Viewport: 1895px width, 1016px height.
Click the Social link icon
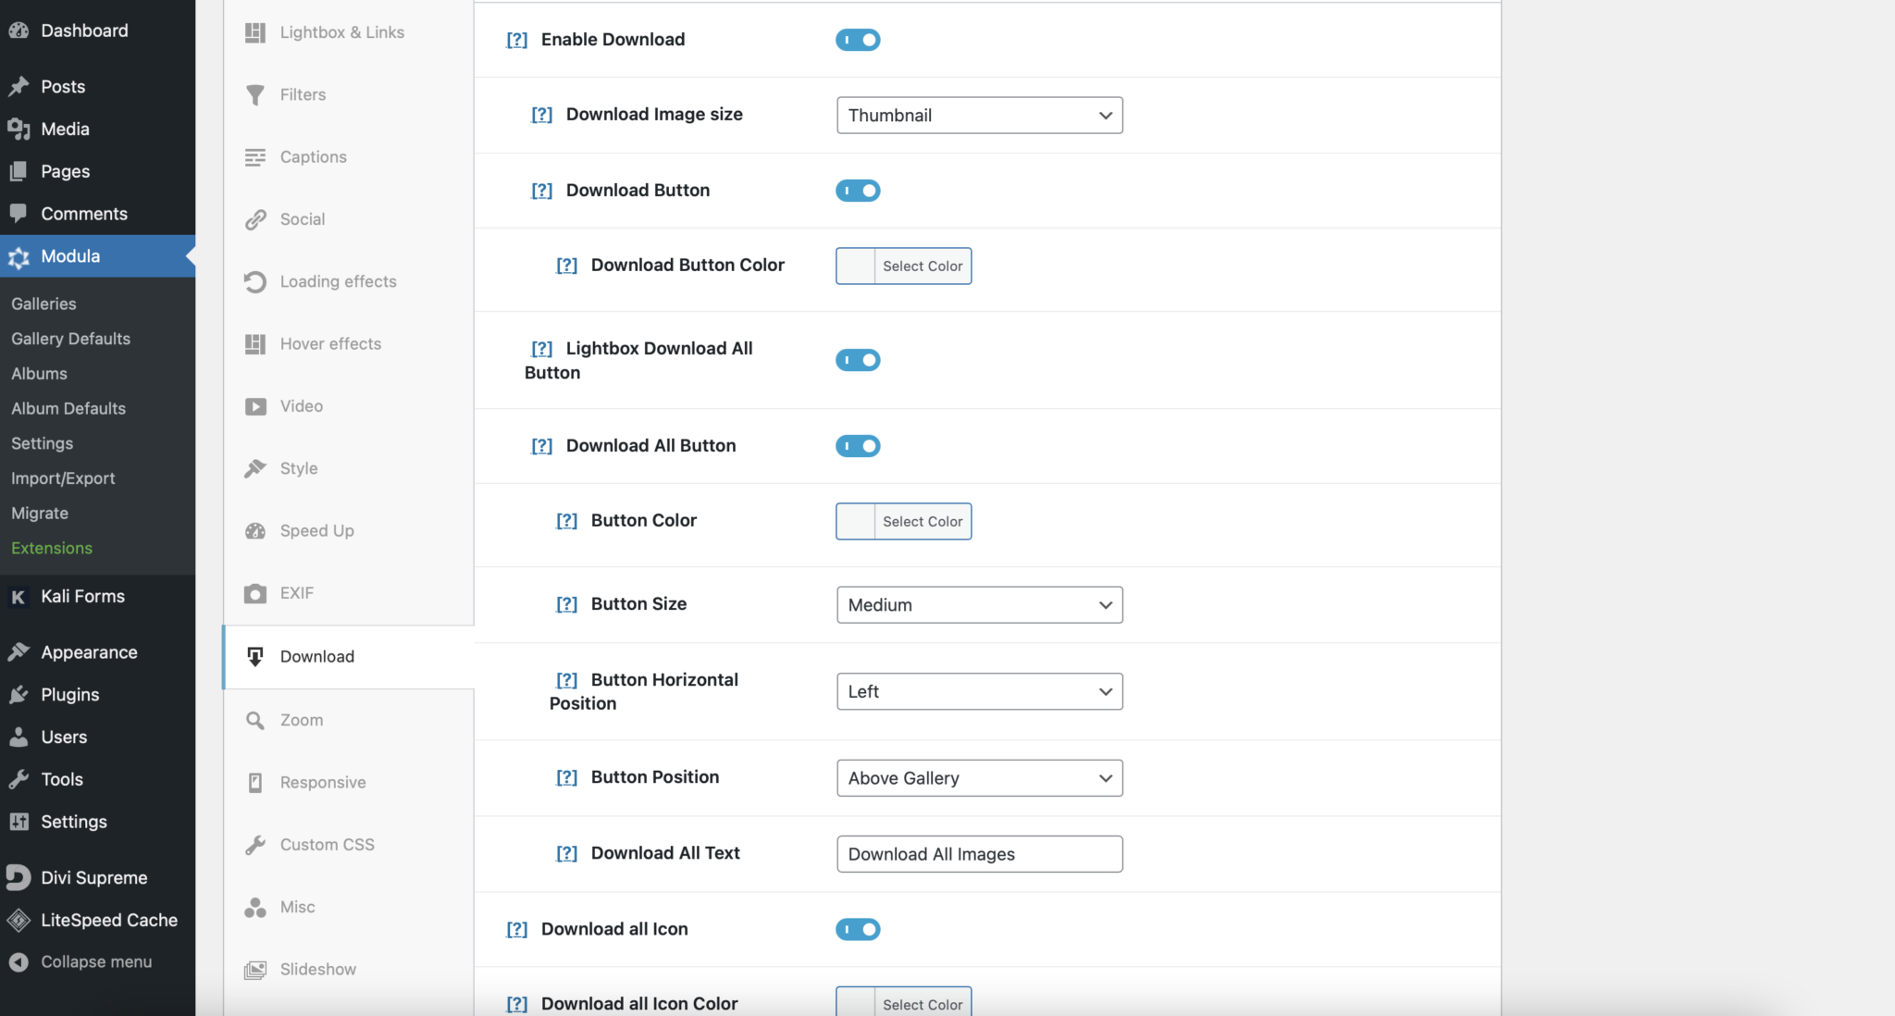[x=255, y=218]
